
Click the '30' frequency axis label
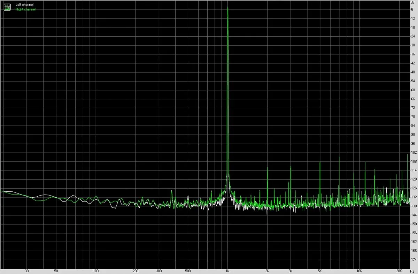[x=27, y=271]
